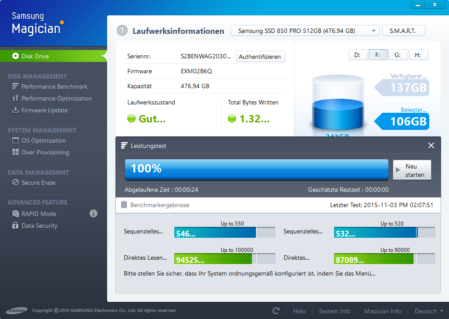Click the Samsung logo in the footer
This screenshot has height=319, width=449.
click(x=17, y=310)
